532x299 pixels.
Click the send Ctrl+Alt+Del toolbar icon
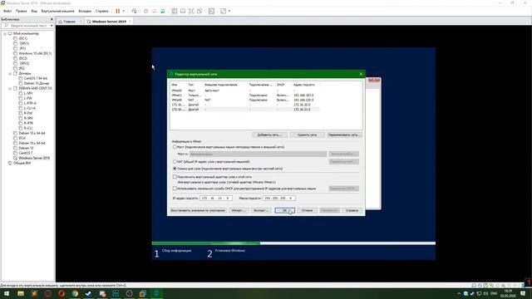[x=134, y=11]
